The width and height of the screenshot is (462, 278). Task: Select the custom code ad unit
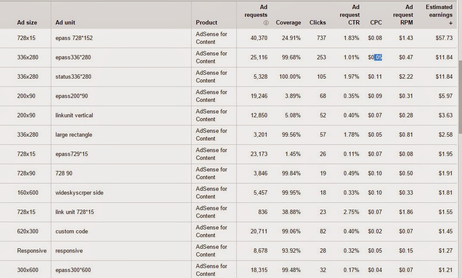coord(71,231)
